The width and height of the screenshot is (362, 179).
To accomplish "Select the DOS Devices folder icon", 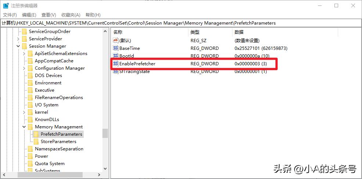I will click(x=30, y=76).
